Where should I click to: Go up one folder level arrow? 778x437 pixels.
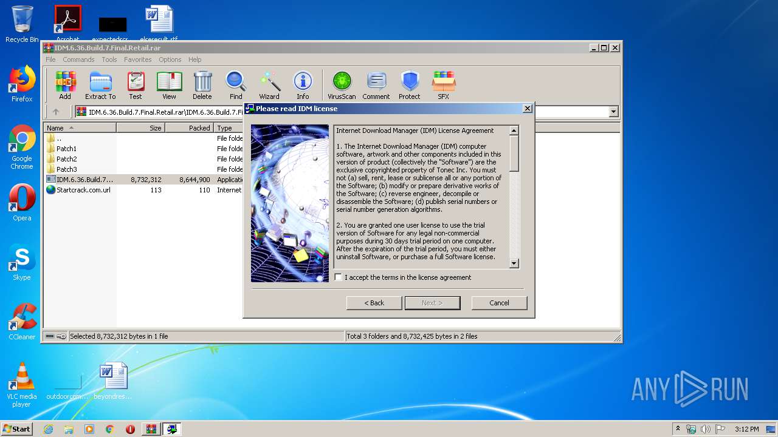tap(56, 112)
